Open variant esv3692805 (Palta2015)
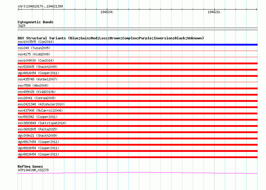 (x=38, y=129)
